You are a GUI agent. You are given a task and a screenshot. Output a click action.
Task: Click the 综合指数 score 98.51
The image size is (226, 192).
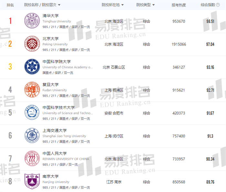pos(210,21)
